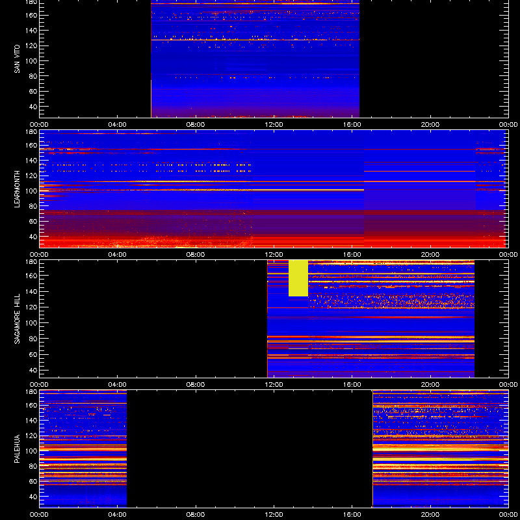The height and width of the screenshot is (520, 520).
Task: Click the 12:00 time label under Sagamore Hill
Action: 274,385
